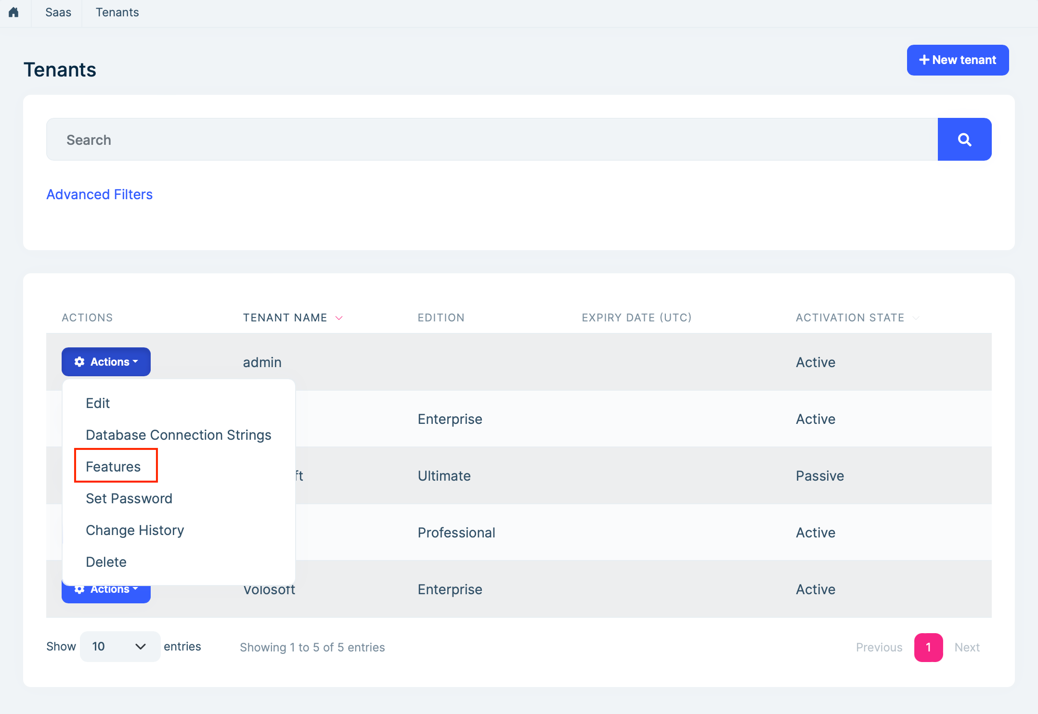
Task: Sort by the Tenant Name sort arrow
Action: point(339,318)
